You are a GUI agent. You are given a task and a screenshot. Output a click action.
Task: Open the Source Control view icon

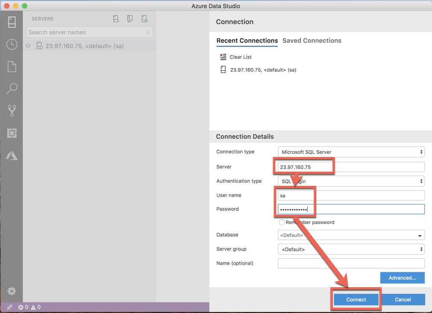[x=11, y=110]
